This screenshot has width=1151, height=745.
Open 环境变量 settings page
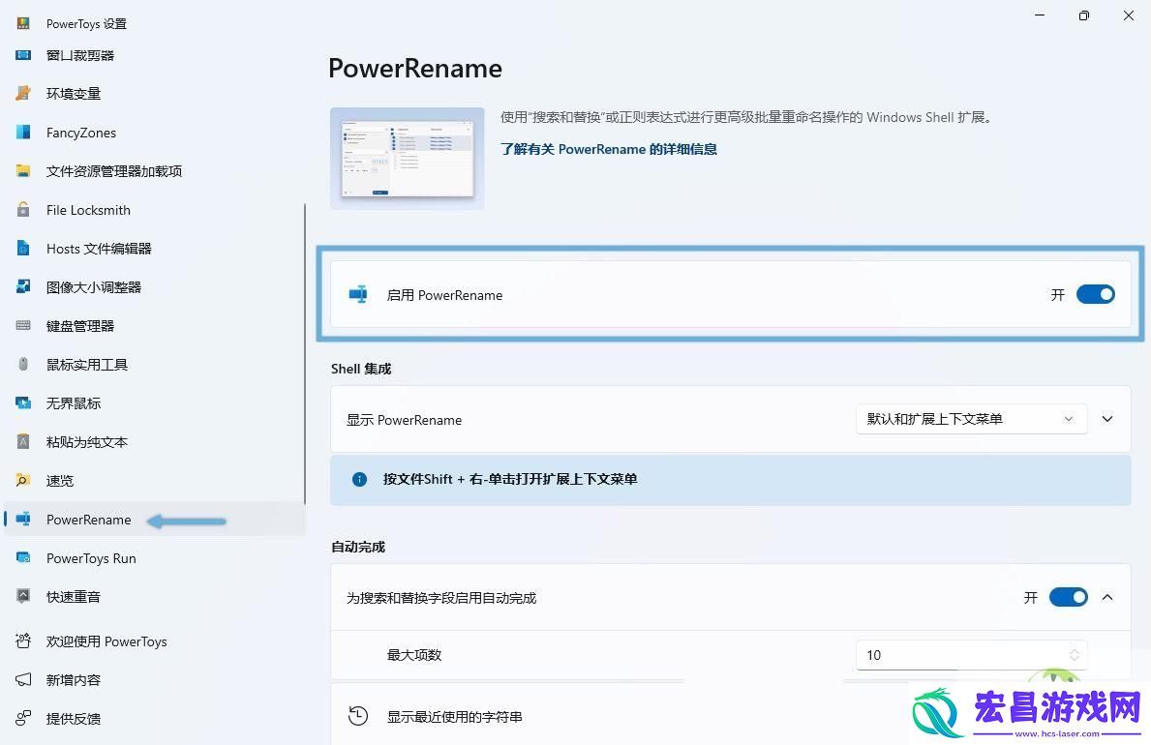tap(74, 93)
